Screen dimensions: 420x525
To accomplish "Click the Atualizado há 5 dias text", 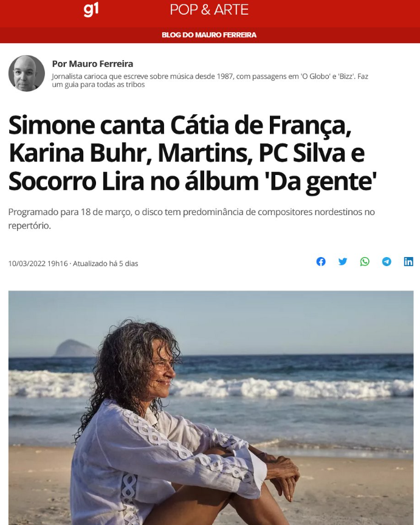I will click(x=106, y=264).
